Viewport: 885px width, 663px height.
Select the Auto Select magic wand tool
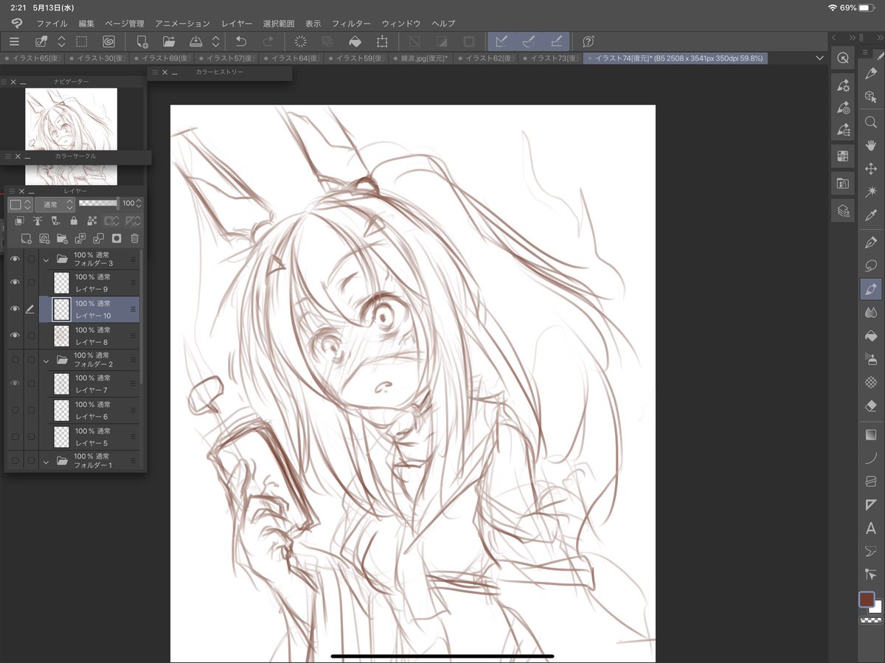point(871,192)
